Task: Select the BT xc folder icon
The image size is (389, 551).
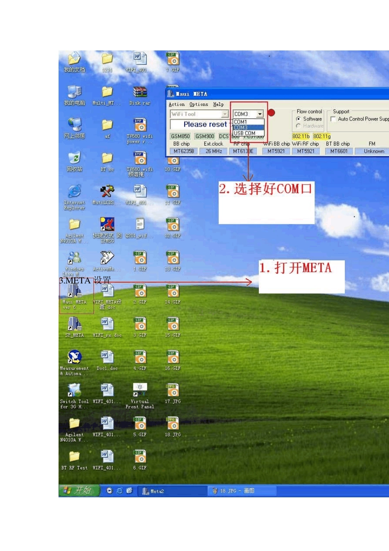Action: [107, 162]
